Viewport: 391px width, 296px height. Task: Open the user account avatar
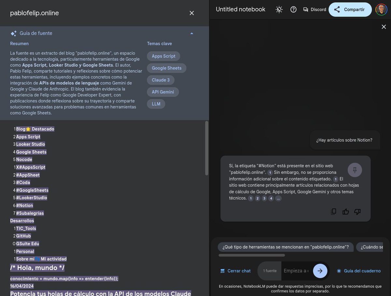(x=381, y=9)
